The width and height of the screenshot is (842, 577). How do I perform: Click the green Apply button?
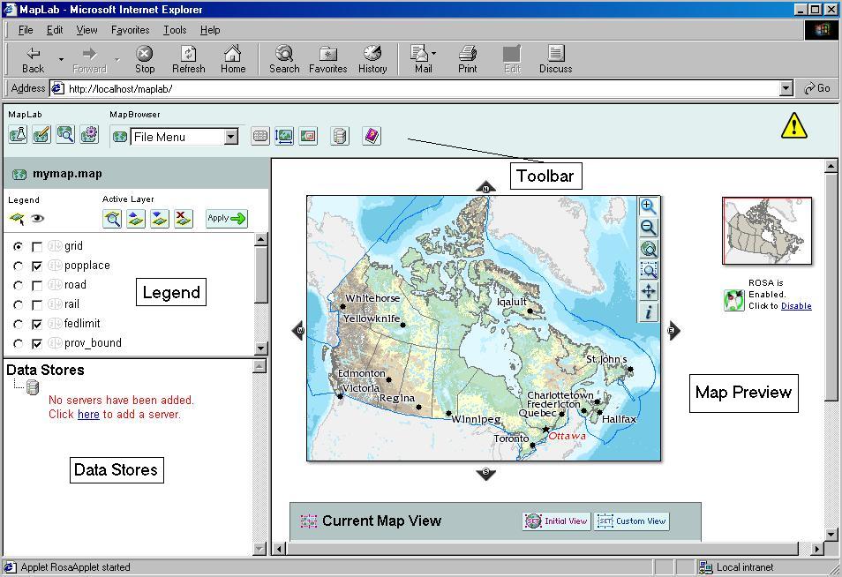point(227,219)
